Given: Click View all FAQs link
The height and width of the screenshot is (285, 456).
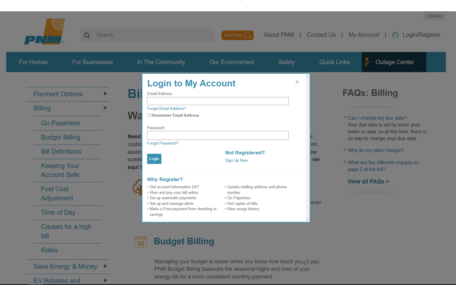Looking at the screenshot, I should point(368,181).
